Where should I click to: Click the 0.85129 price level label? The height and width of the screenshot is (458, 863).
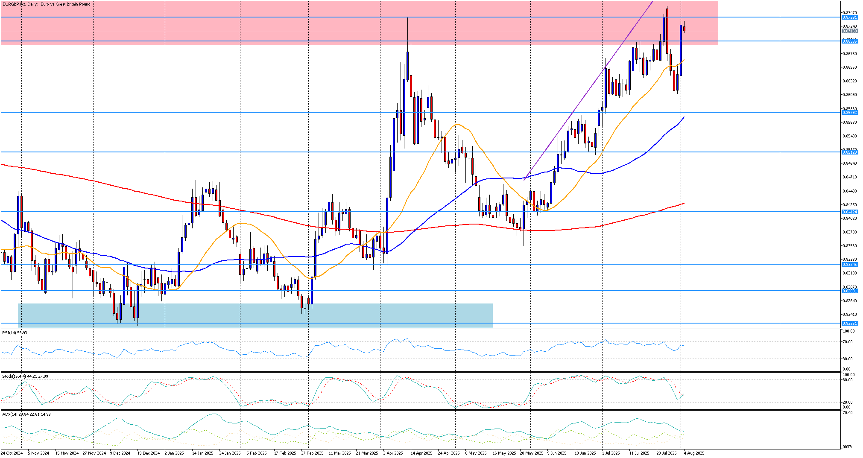[x=849, y=152]
